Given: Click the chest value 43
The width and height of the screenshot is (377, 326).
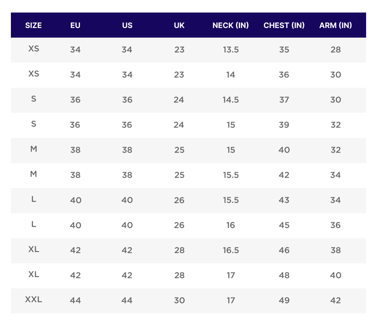Looking at the screenshot, I should (284, 200).
